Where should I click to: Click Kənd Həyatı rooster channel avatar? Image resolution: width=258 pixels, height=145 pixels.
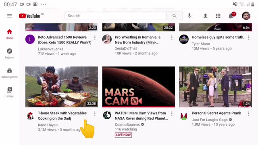pyautogui.click(x=30, y=116)
